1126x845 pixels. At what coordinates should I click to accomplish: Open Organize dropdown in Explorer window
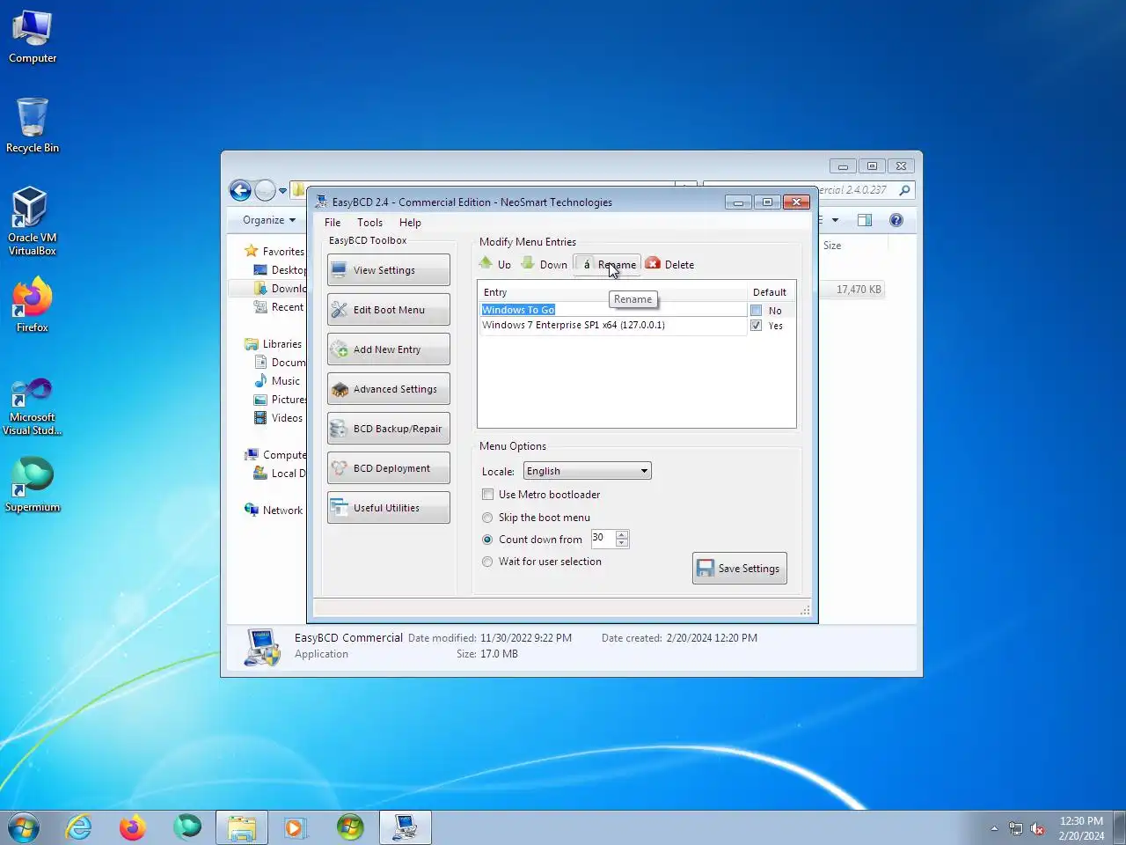click(x=269, y=220)
